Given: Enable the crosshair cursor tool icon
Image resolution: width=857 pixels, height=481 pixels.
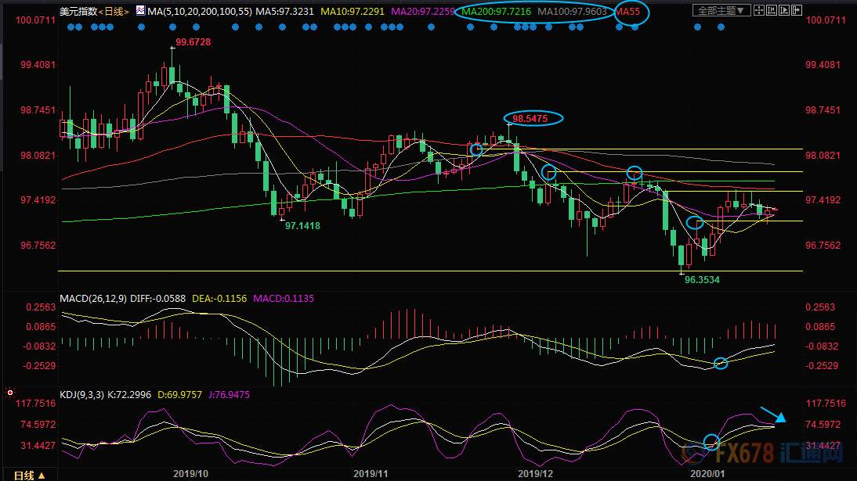Looking at the screenshot, I should [759, 10].
